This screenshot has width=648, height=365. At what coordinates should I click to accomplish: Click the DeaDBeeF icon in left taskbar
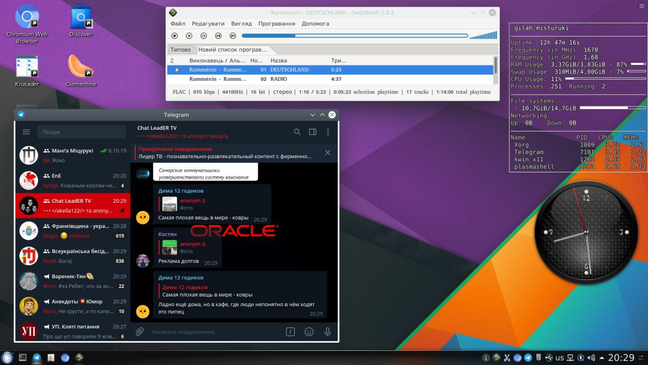coord(79,357)
